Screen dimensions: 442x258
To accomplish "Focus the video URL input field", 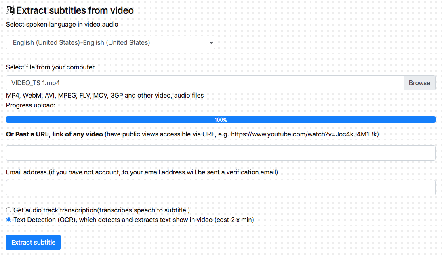I will point(221,153).
